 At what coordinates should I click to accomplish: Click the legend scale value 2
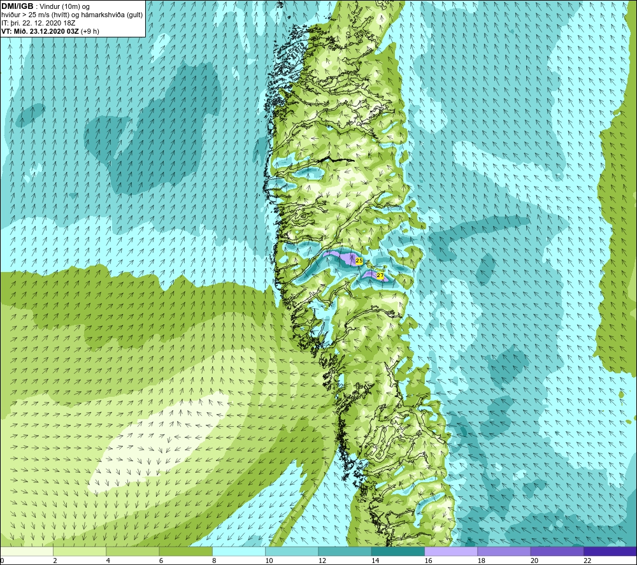point(55,561)
